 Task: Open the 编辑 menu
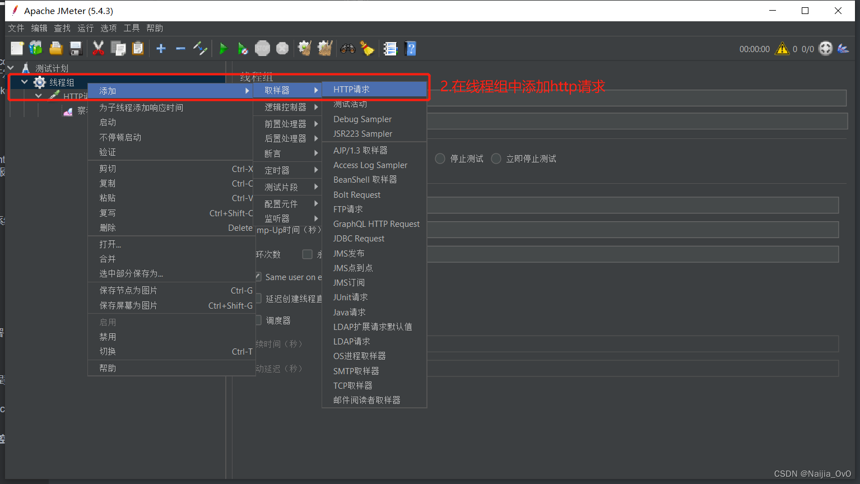[x=39, y=28]
